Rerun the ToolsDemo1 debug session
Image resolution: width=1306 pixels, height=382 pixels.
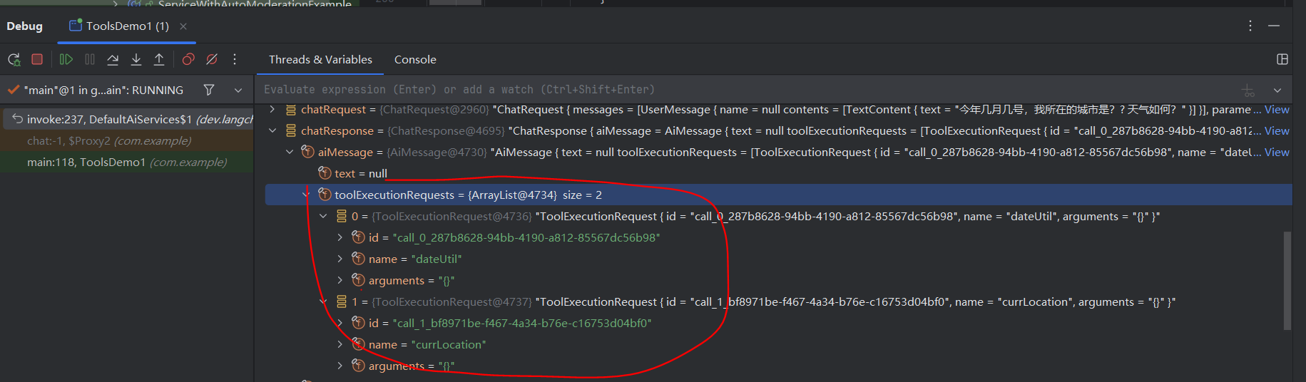pos(14,60)
